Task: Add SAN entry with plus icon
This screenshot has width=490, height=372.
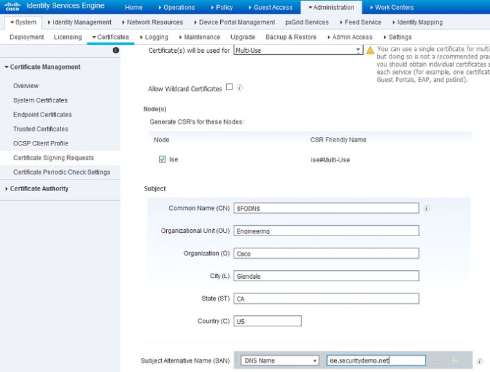Action: [x=454, y=361]
